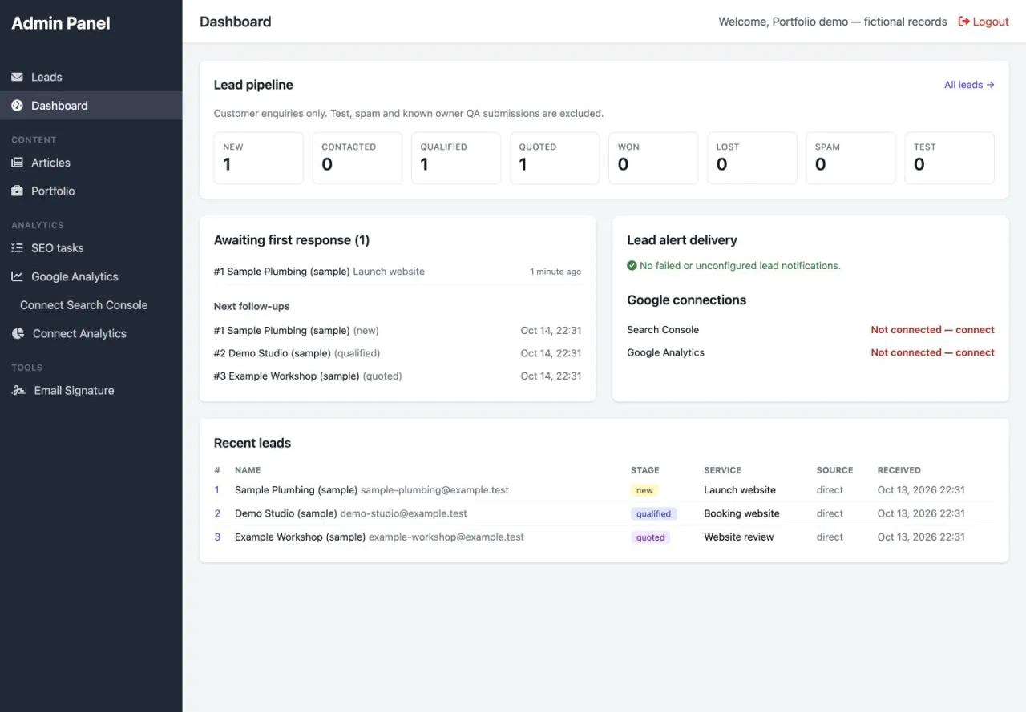Click the #3 Example Workshop follow-up row
This screenshot has width=1026, height=712.
398,376
